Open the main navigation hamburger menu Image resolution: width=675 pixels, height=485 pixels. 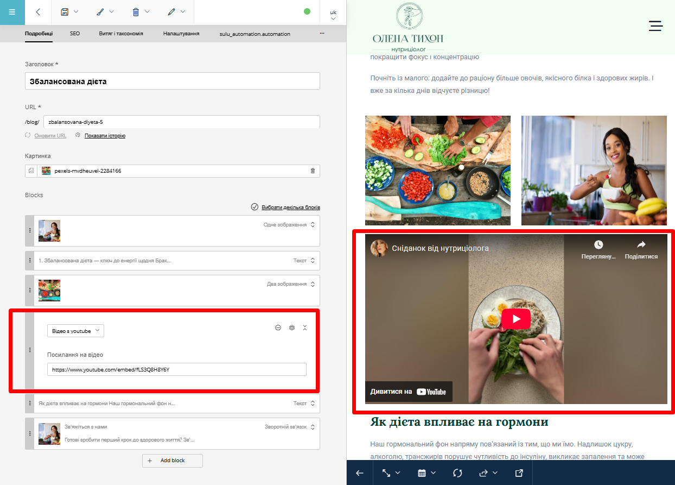(12, 12)
